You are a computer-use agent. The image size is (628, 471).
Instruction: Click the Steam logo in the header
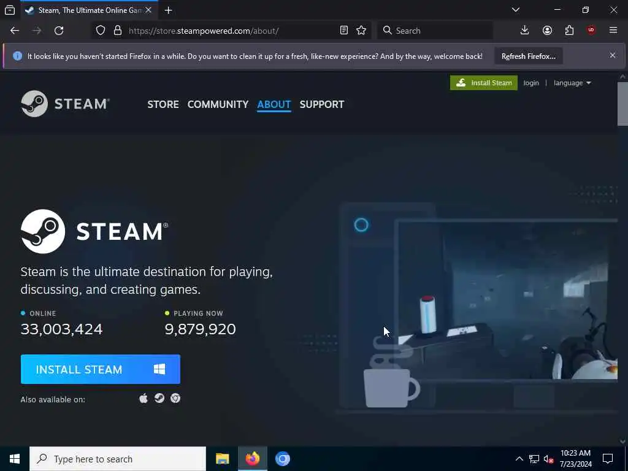tap(65, 104)
